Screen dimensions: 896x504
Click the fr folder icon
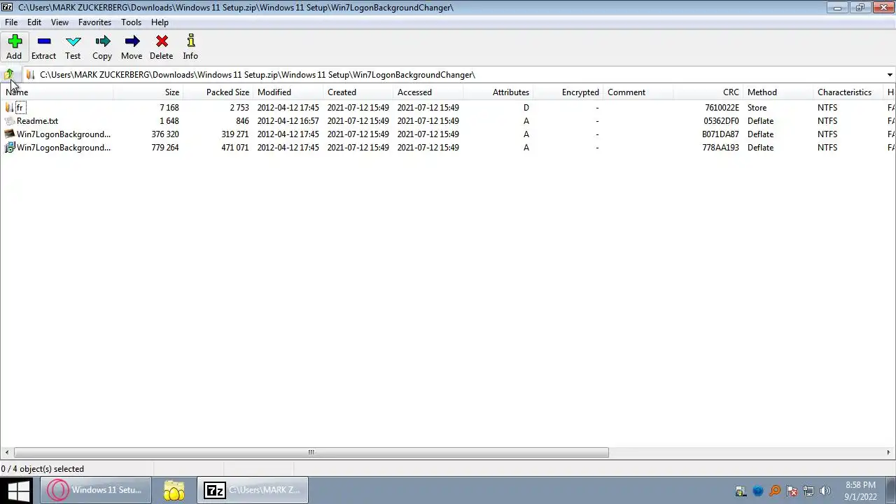[x=9, y=108]
